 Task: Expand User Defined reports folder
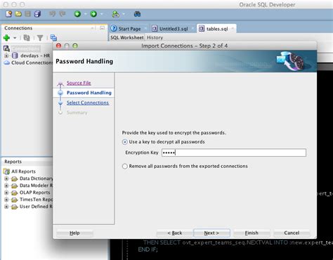click(6, 207)
